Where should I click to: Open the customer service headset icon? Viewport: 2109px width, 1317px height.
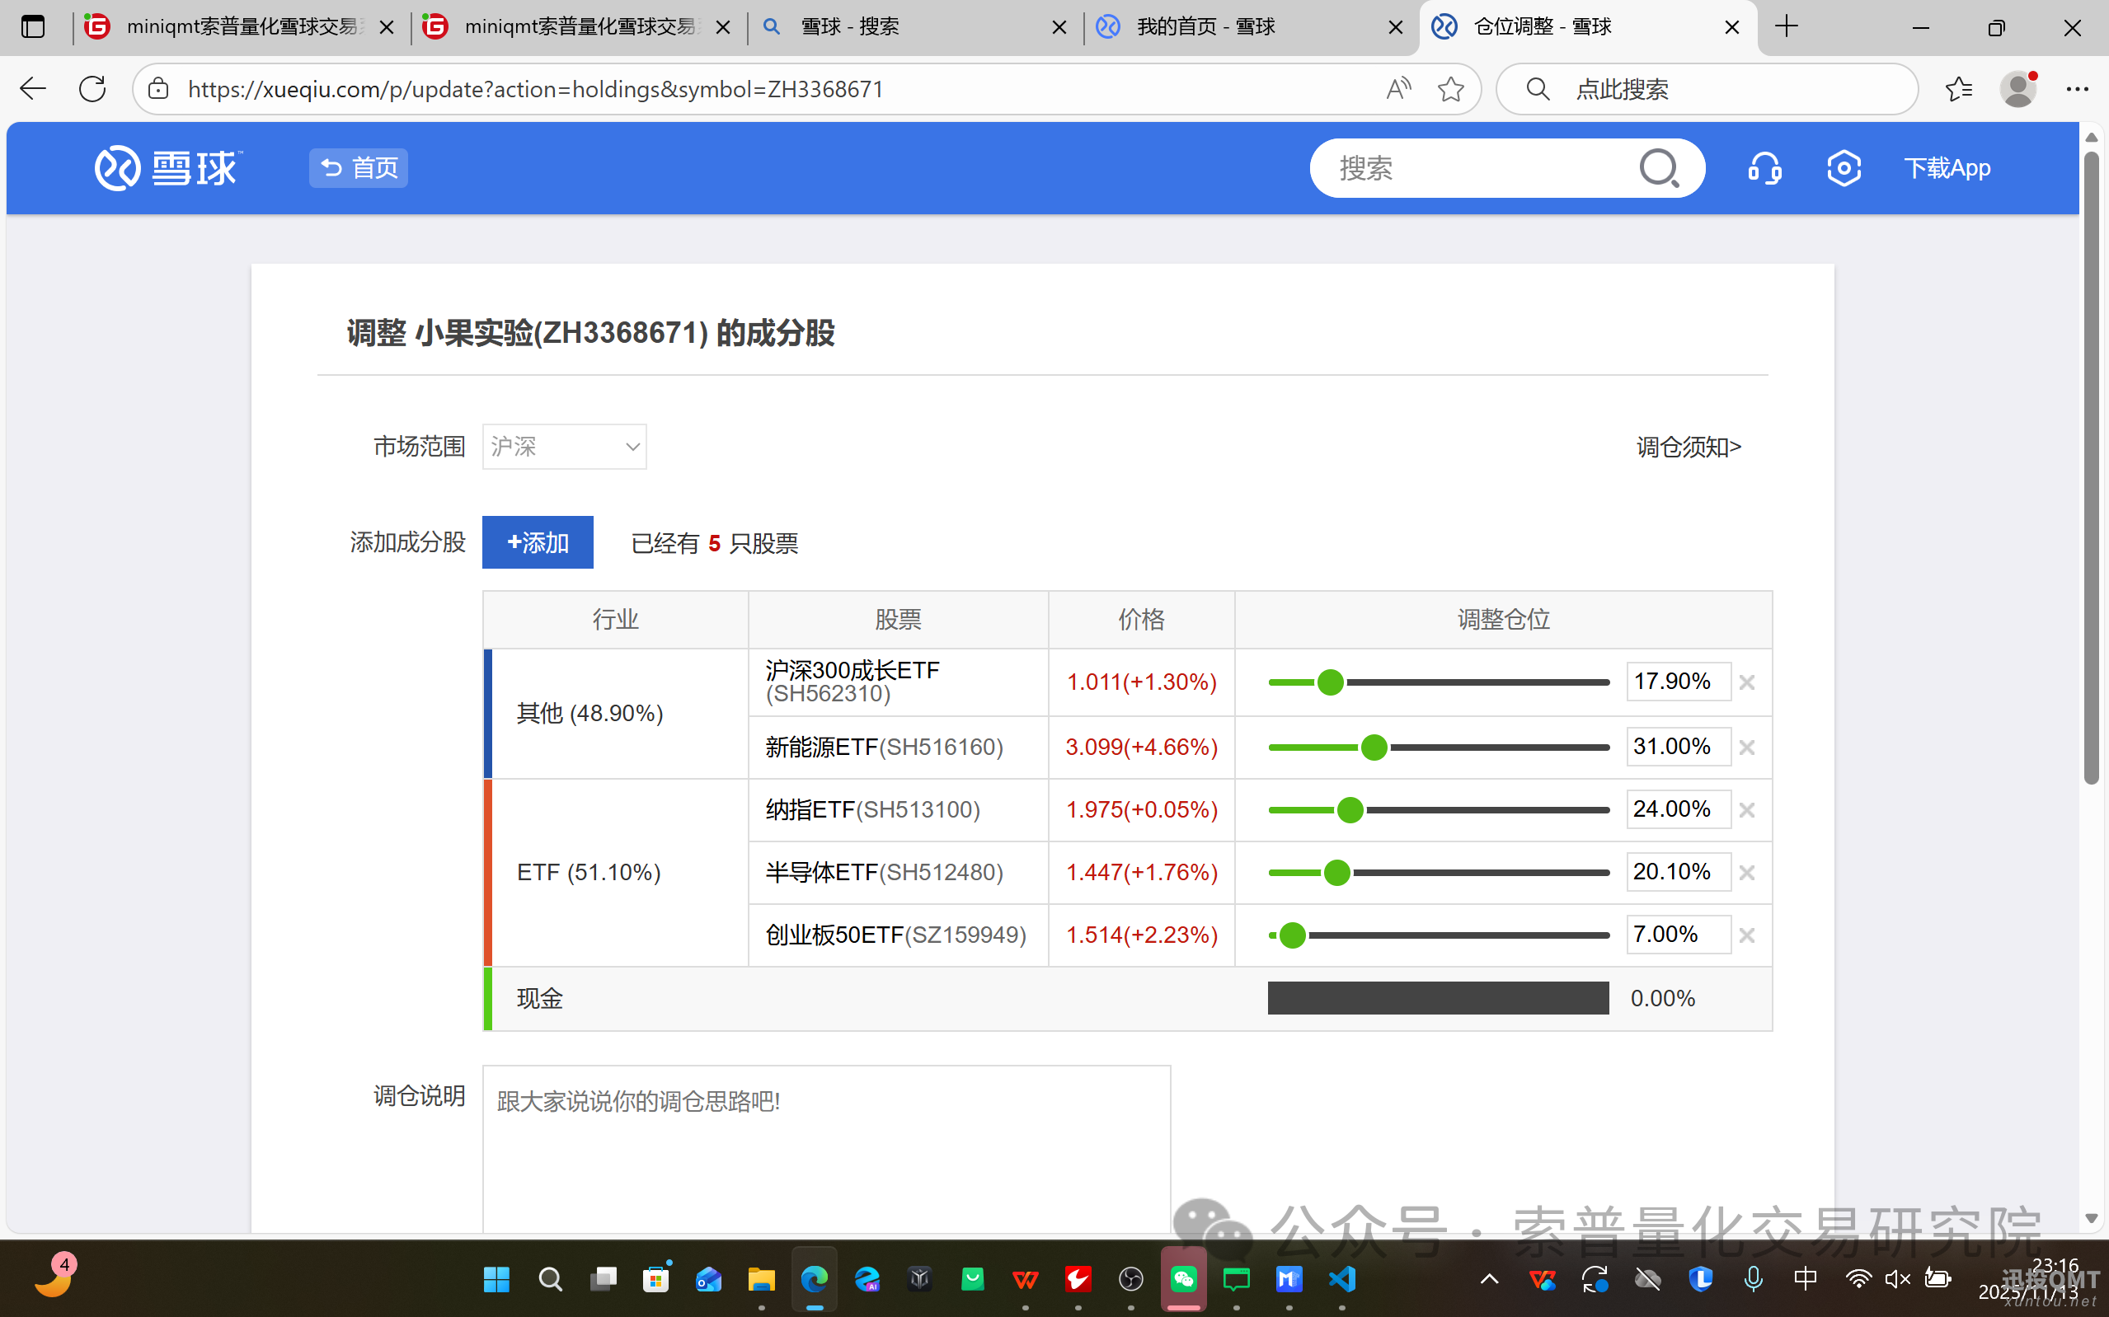coord(1764,168)
